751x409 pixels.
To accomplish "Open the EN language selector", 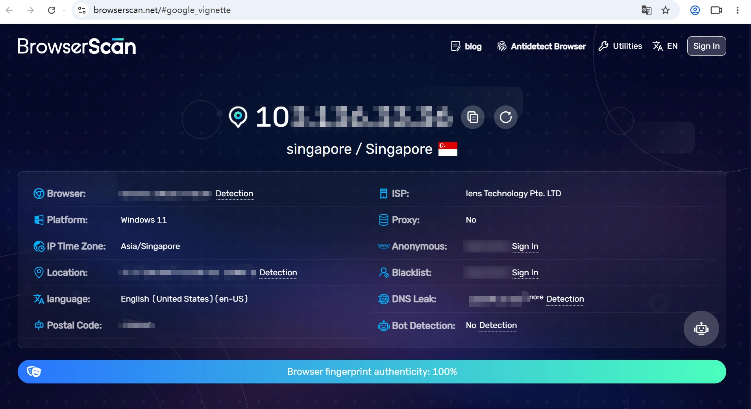I will (x=665, y=46).
